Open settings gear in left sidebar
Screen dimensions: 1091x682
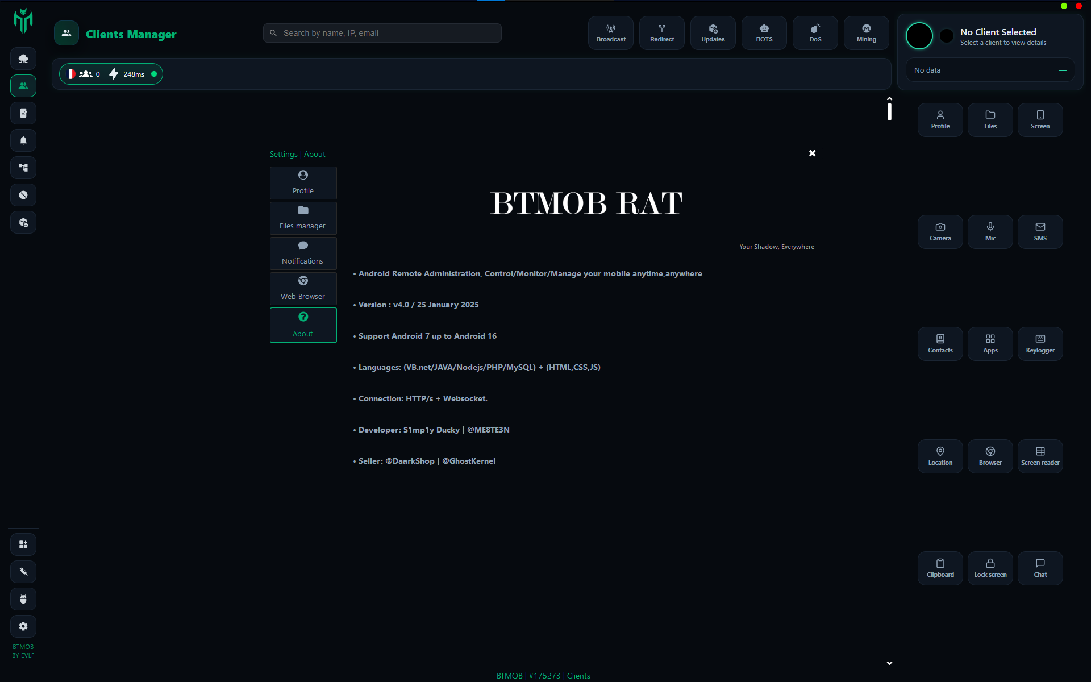(23, 626)
